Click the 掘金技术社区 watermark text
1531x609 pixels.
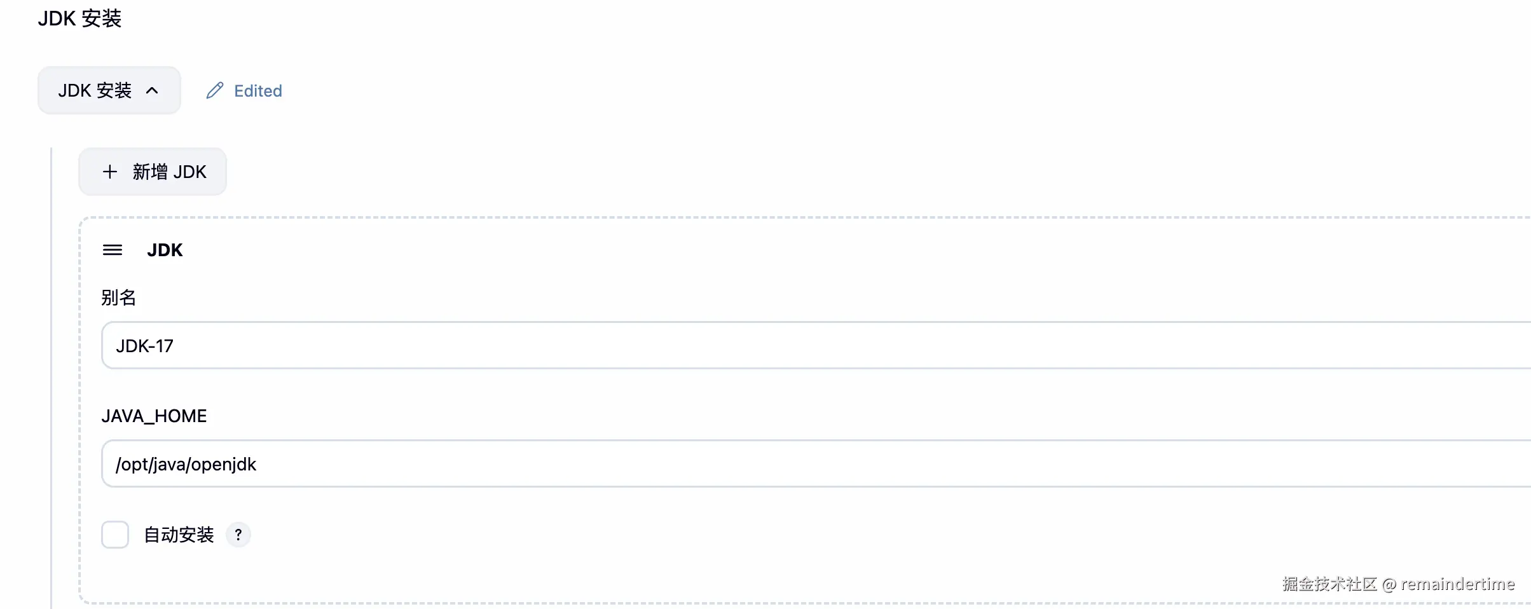[1329, 584]
